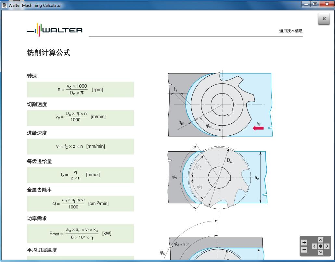Select the 每齿进给量 formula box
This screenshot has height=262, width=335.
(80, 175)
